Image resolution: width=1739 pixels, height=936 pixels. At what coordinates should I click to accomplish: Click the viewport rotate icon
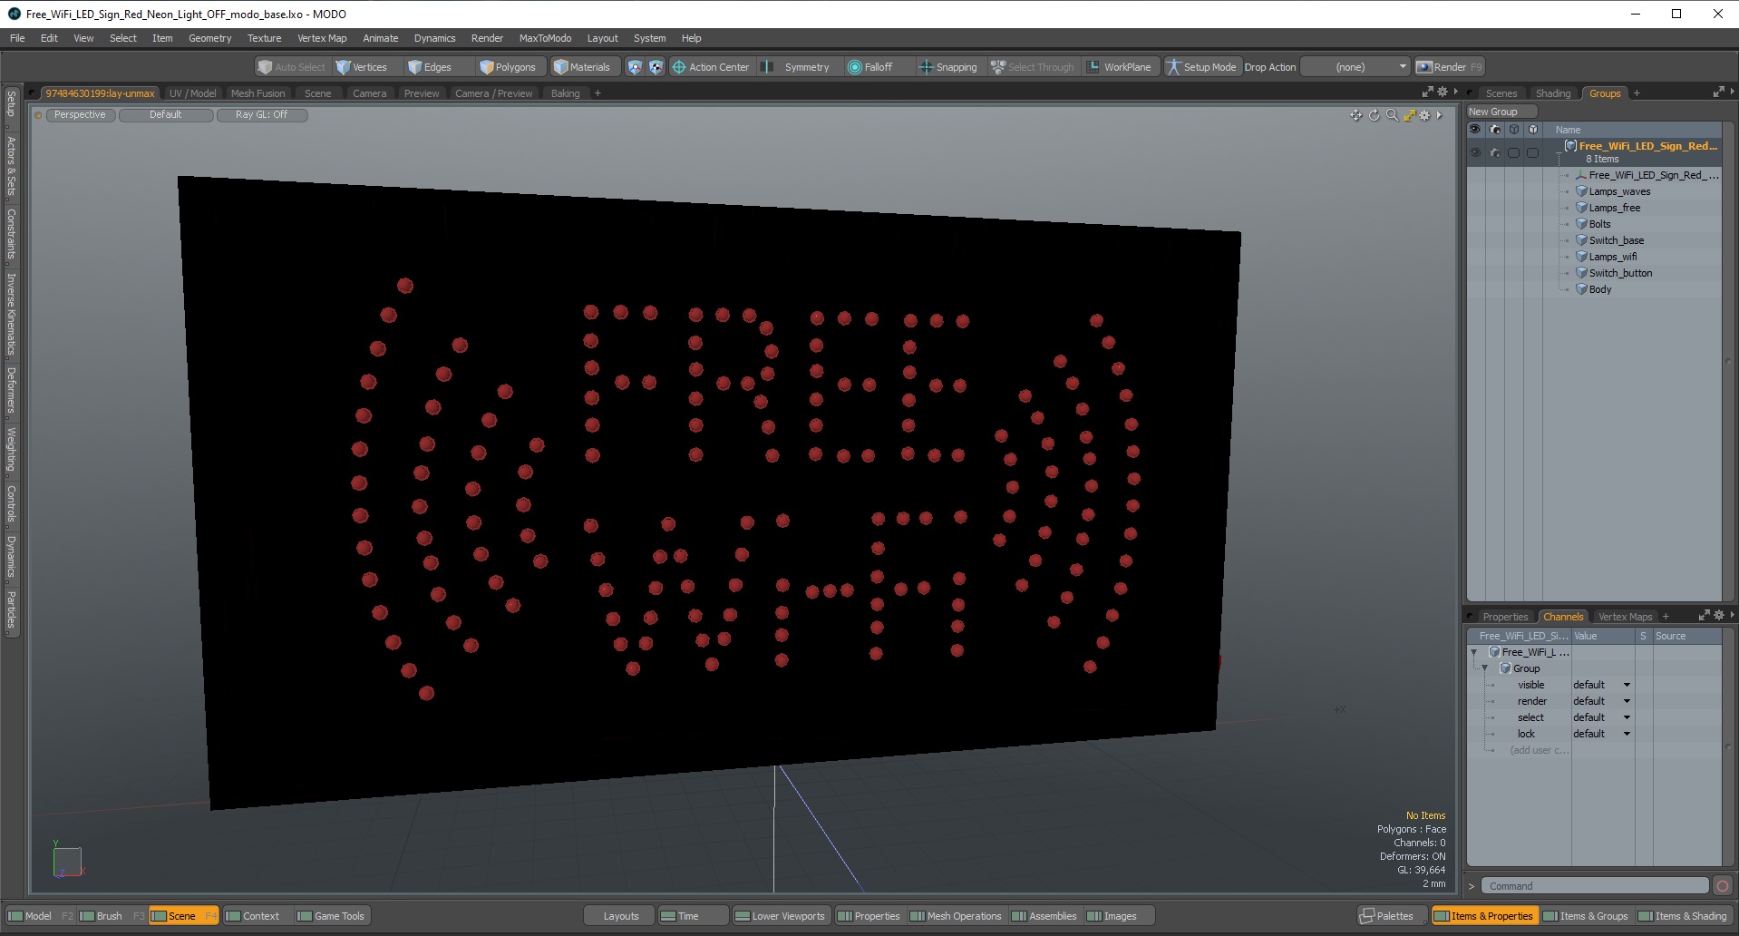click(1374, 115)
